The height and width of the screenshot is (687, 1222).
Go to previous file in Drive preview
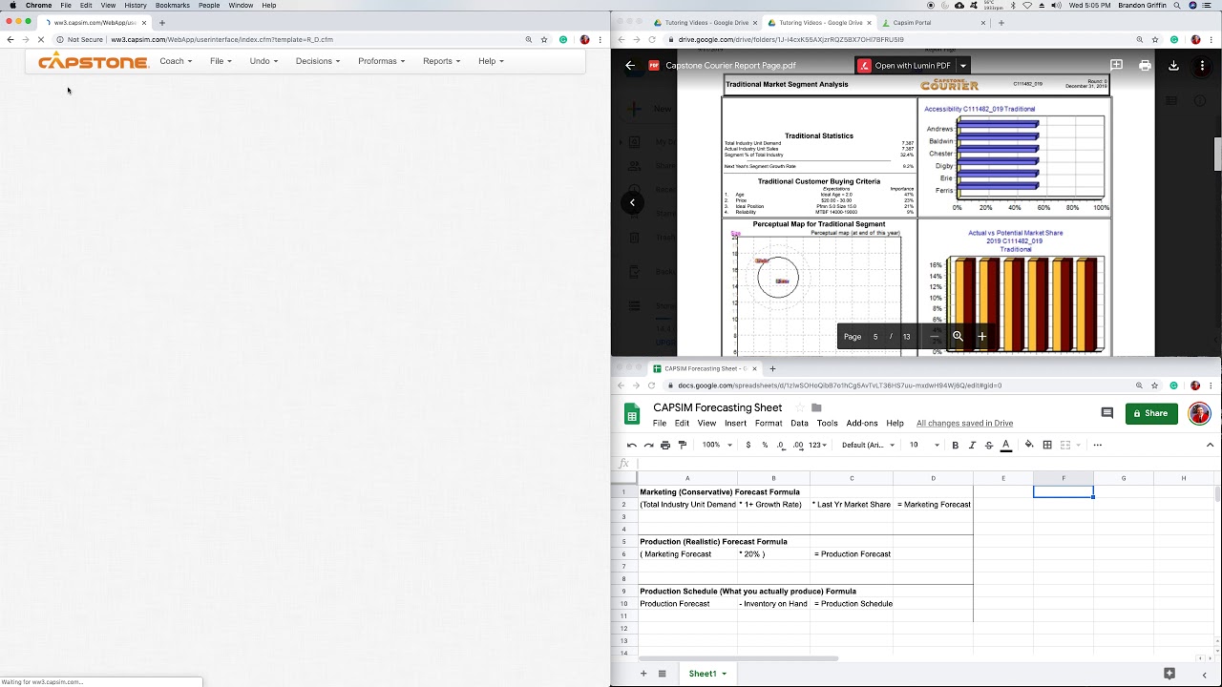pyautogui.click(x=632, y=202)
